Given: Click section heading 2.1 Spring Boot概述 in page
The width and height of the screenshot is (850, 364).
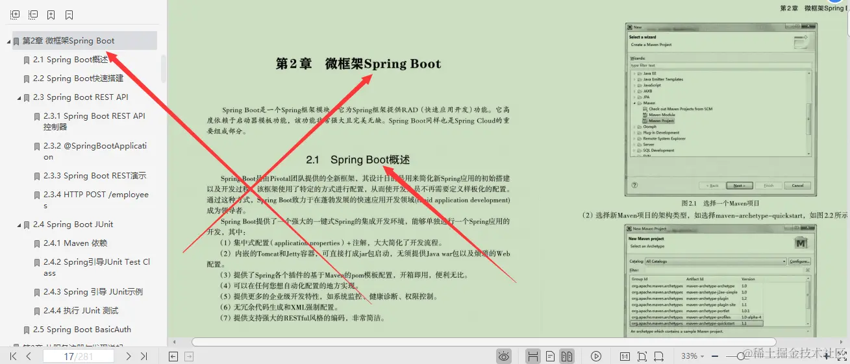Looking at the screenshot, I should [358, 160].
